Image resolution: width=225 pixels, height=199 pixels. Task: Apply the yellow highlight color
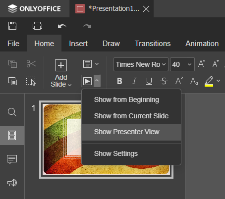pyautogui.click(x=209, y=81)
